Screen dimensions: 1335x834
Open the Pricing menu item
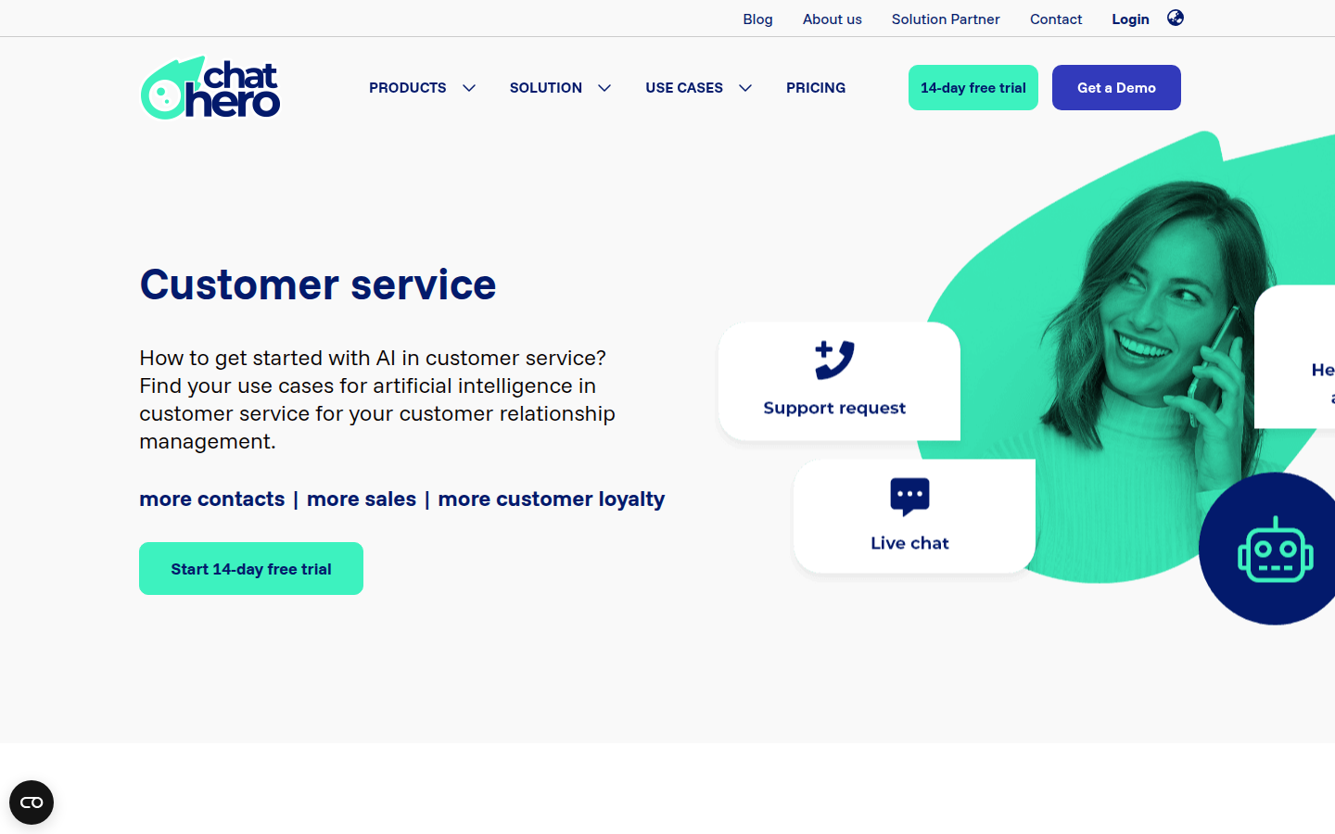(x=816, y=88)
